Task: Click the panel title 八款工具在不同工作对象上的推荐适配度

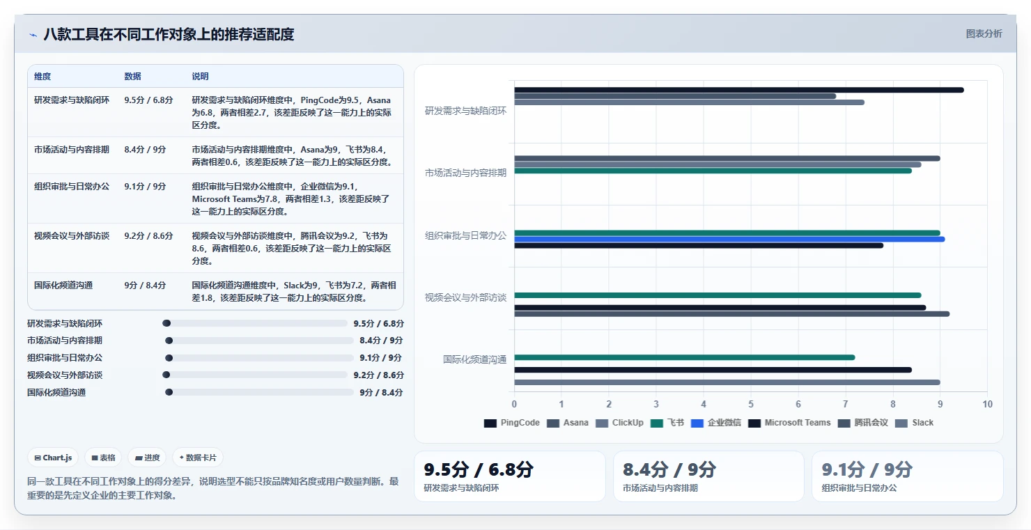Action: [x=169, y=34]
